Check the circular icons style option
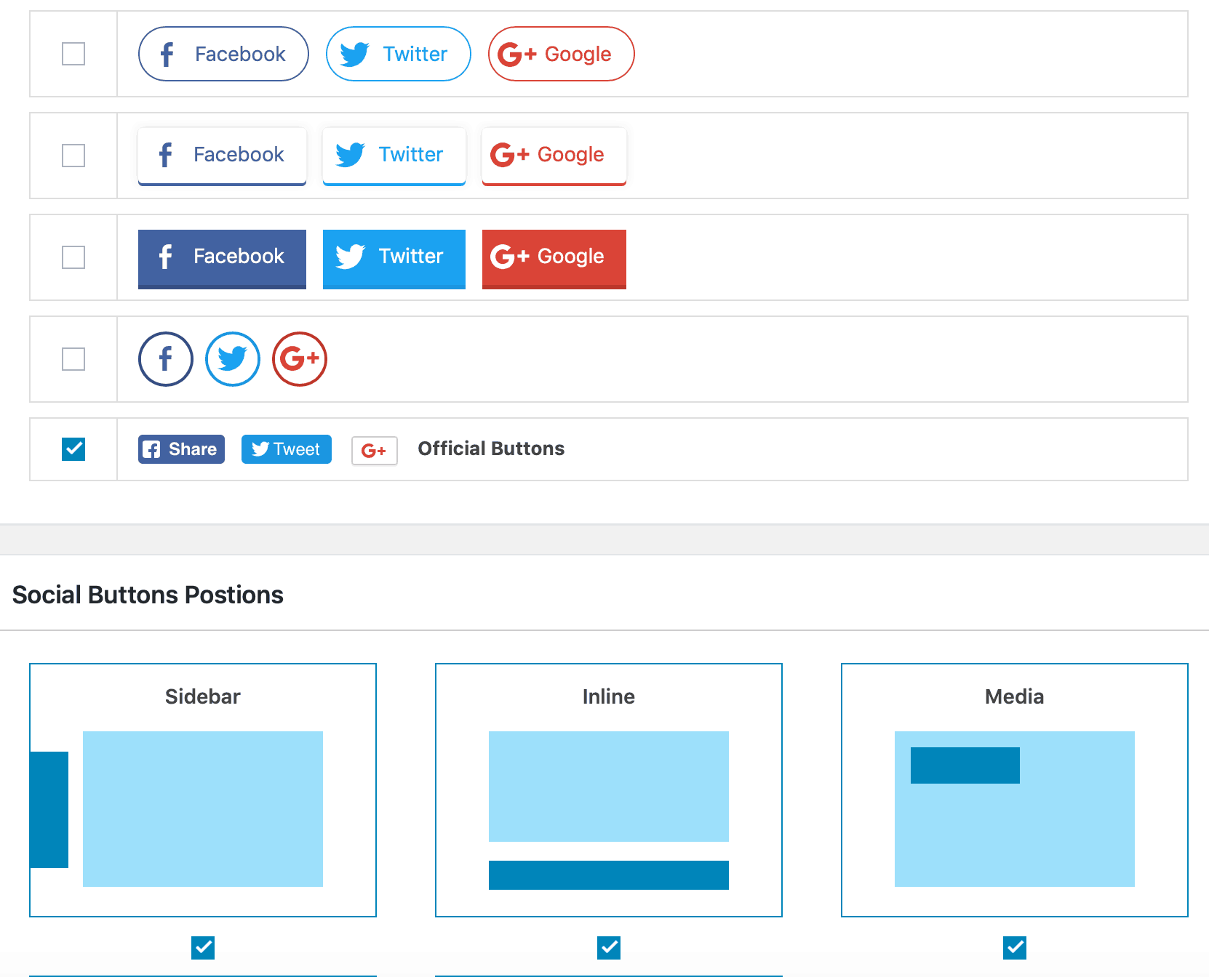The image size is (1209, 977). coord(73,359)
